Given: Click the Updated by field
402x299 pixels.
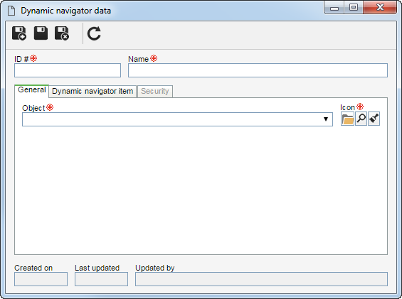Looking at the screenshot, I should tap(261, 279).
